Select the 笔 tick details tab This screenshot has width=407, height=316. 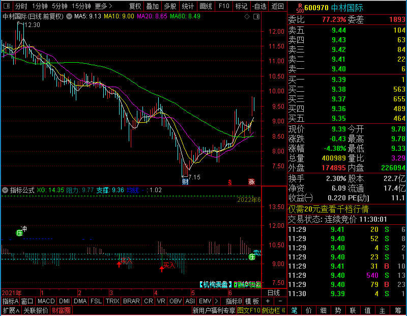coord(295,310)
